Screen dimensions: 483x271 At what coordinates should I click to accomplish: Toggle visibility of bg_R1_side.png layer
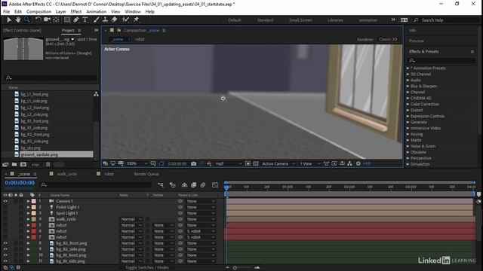coord(5,261)
